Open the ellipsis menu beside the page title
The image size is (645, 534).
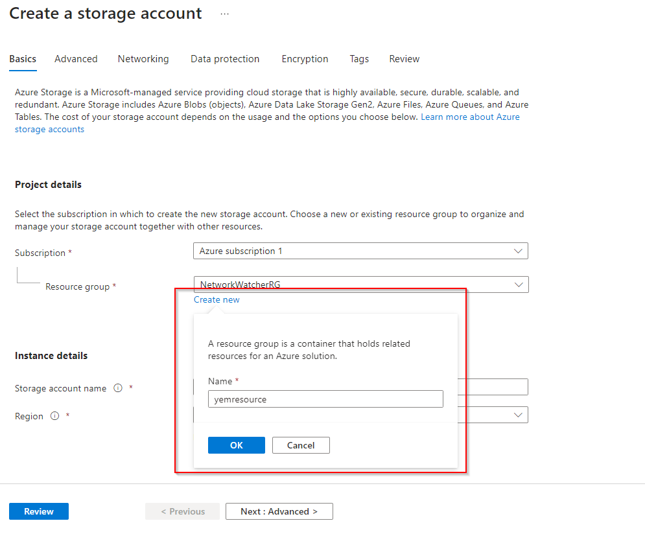pyautogui.click(x=224, y=14)
